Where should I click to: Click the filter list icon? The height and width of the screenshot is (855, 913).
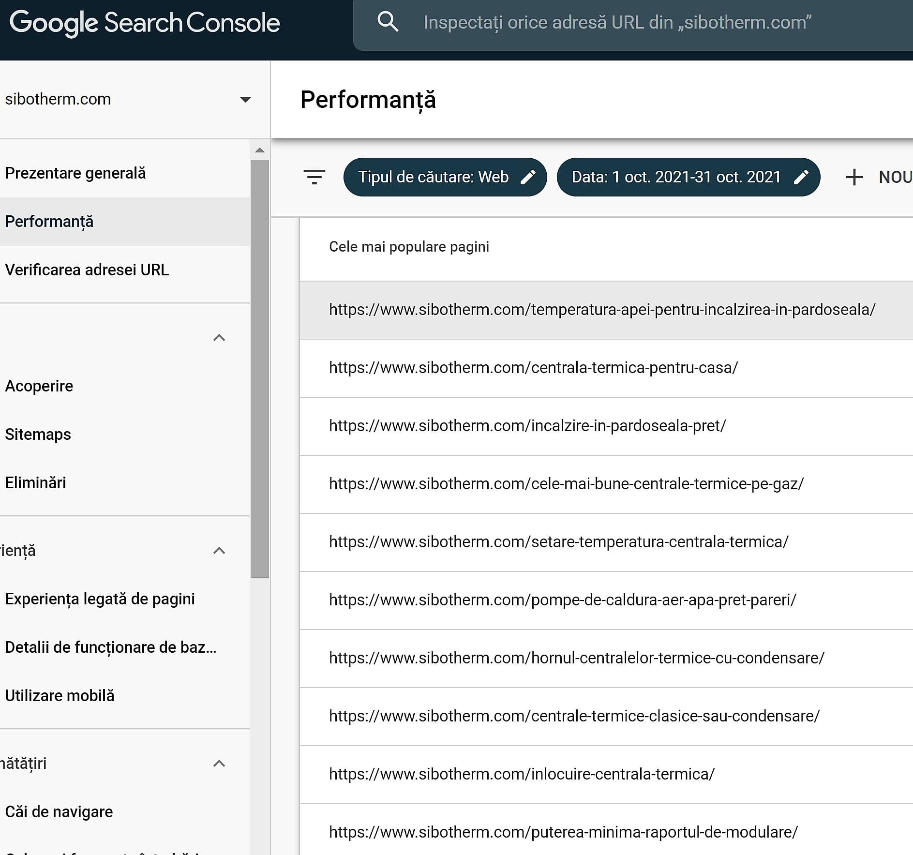point(314,177)
